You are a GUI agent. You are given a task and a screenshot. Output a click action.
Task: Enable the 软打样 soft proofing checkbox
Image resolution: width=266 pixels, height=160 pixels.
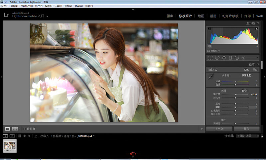tap(24, 129)
